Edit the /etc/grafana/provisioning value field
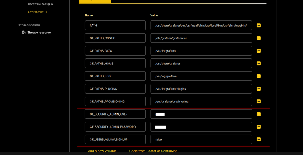Image resolution: width=303 pixels, height=155 pixels. 201,101
